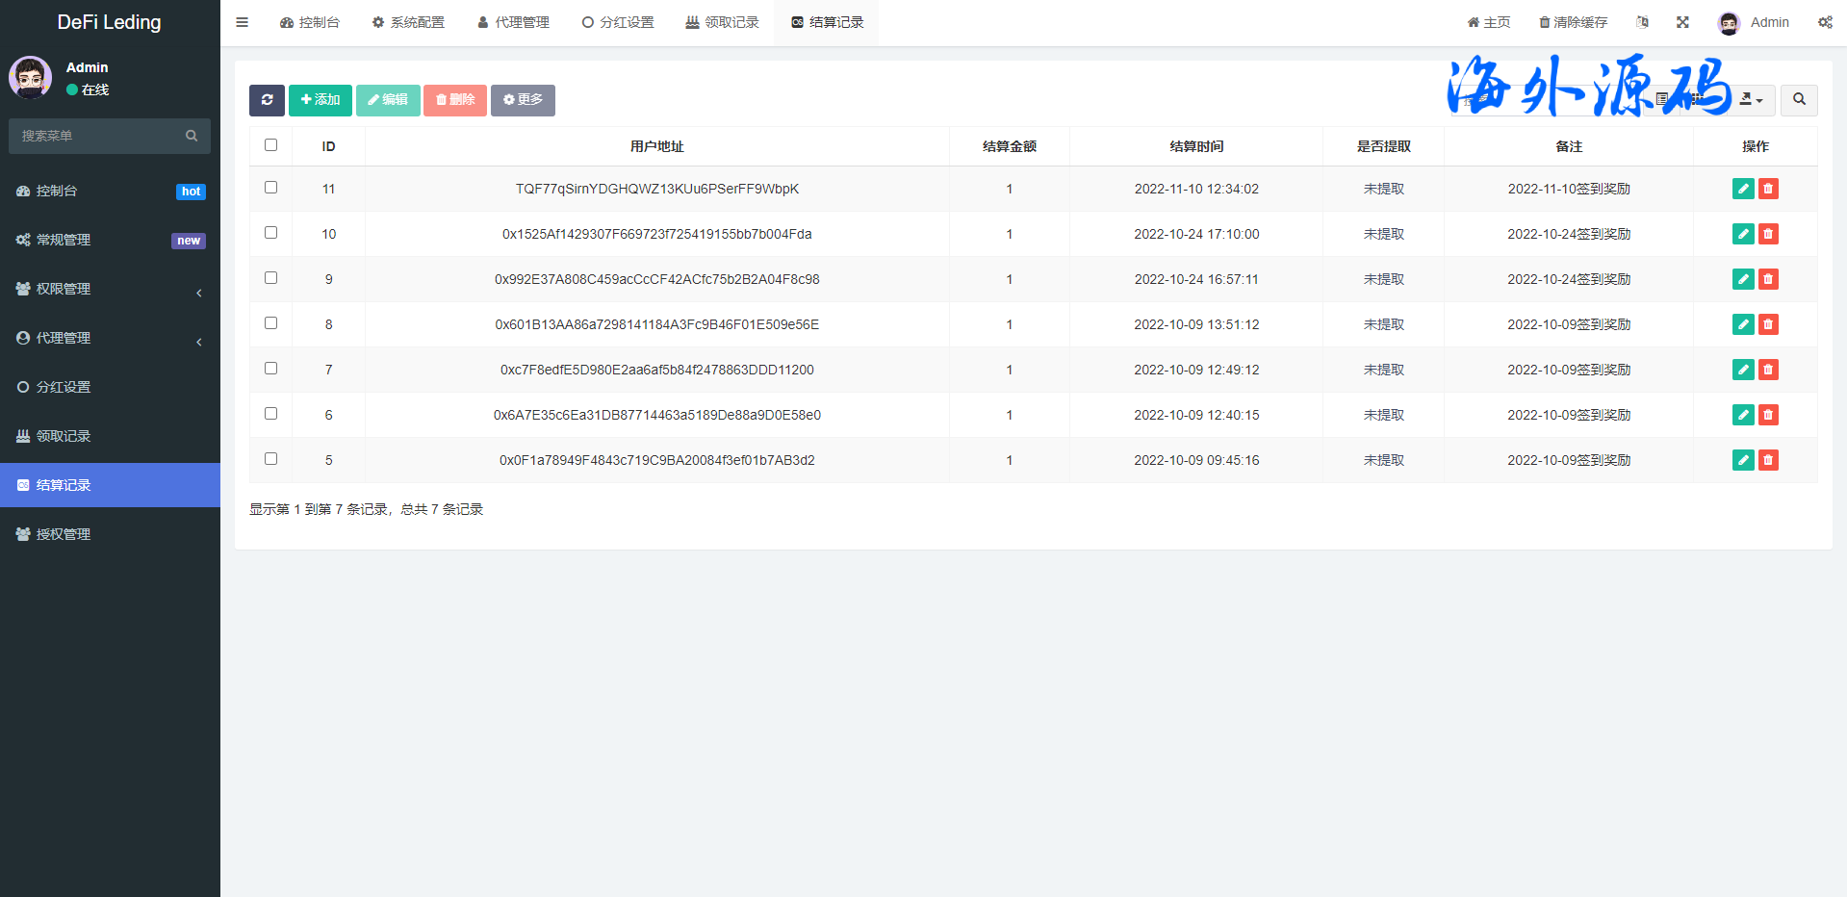Expand the 权限管理 sidebar menu
Image resolution: width=1847 pixels, height=897 pixels.
110,289
